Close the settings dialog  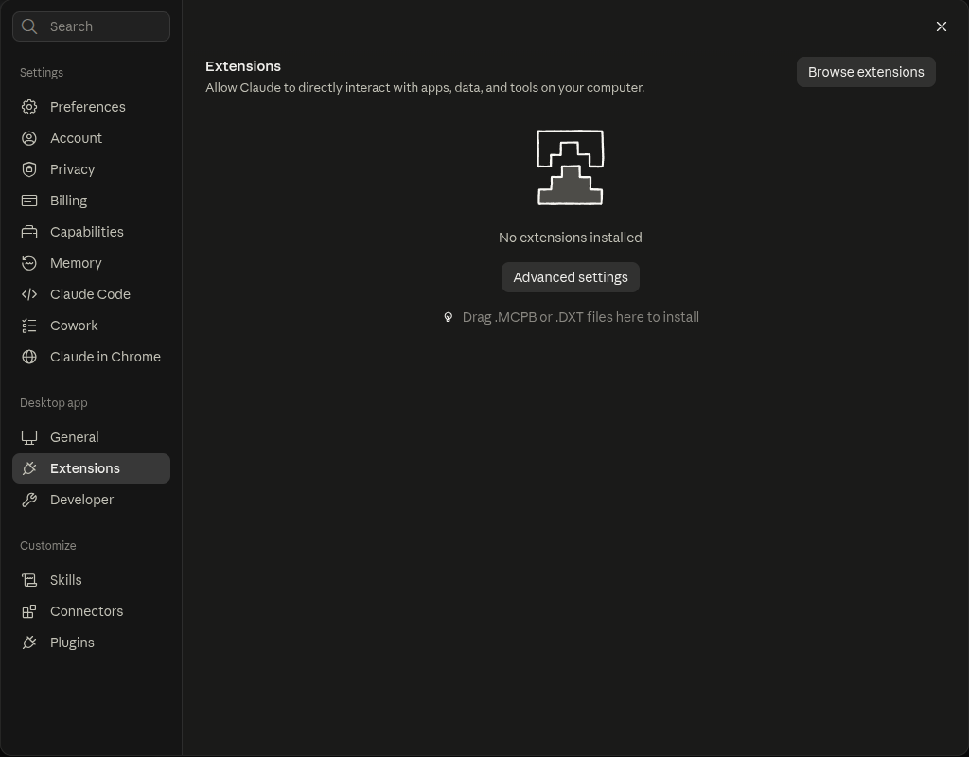942,26
